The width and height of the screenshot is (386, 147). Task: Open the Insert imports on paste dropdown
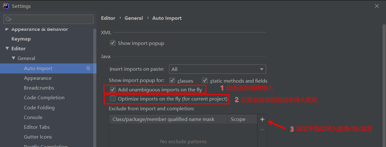[x=218, y=69]
